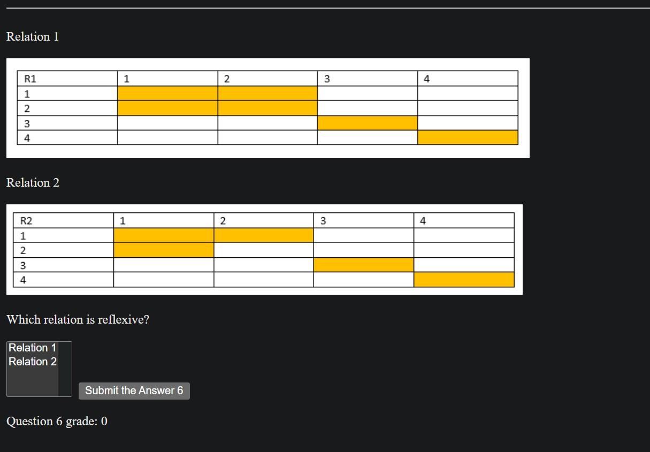
Task: Click orange cell row 1 column 1 in R1
Action: click(167, 94)
